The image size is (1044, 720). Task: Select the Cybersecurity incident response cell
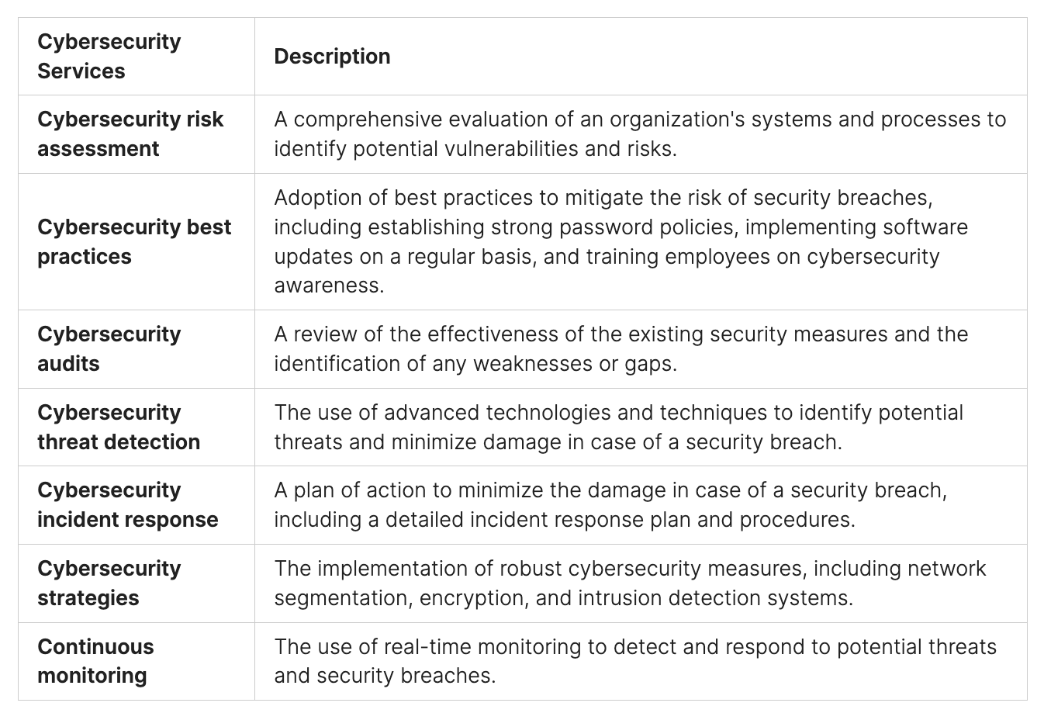click(128, 504)
